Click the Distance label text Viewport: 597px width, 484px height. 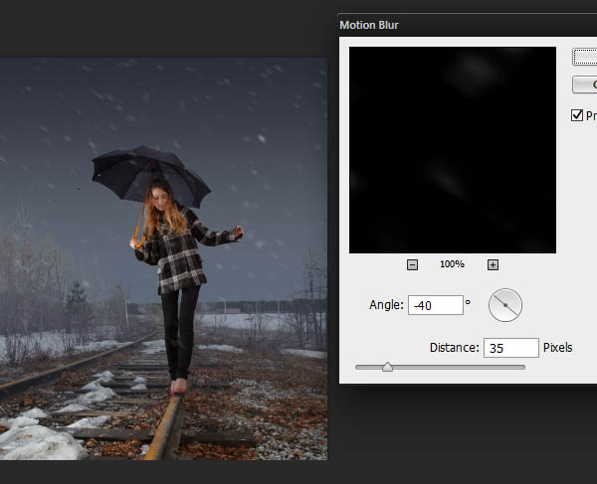(x=454, y=349)
